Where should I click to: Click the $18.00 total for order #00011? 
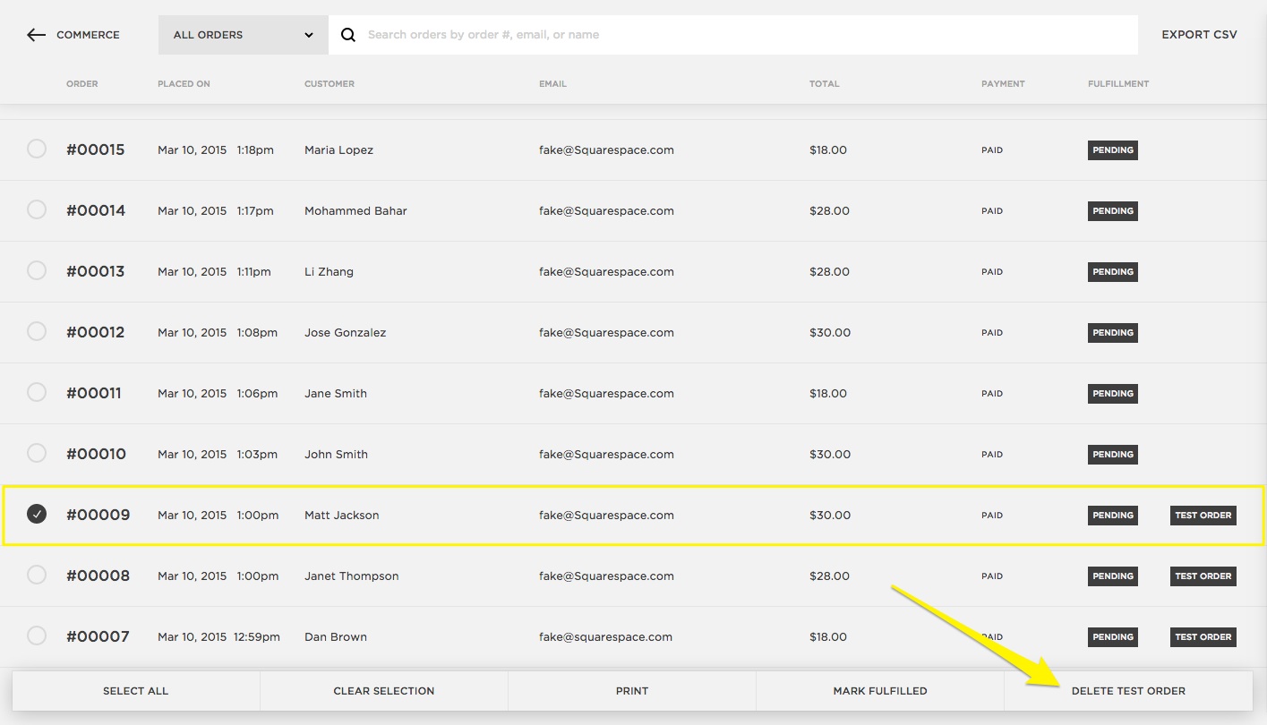[x=828, y=394]
